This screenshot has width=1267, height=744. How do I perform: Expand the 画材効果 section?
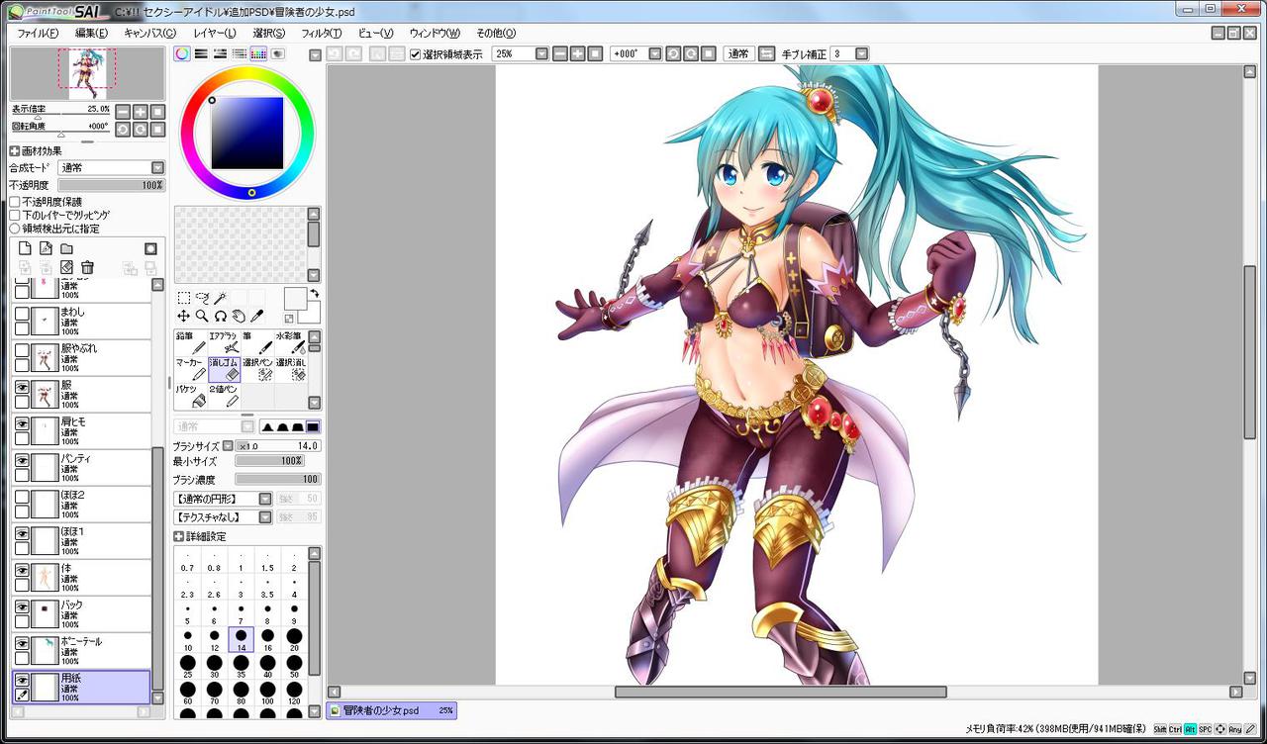click(15, 151)
